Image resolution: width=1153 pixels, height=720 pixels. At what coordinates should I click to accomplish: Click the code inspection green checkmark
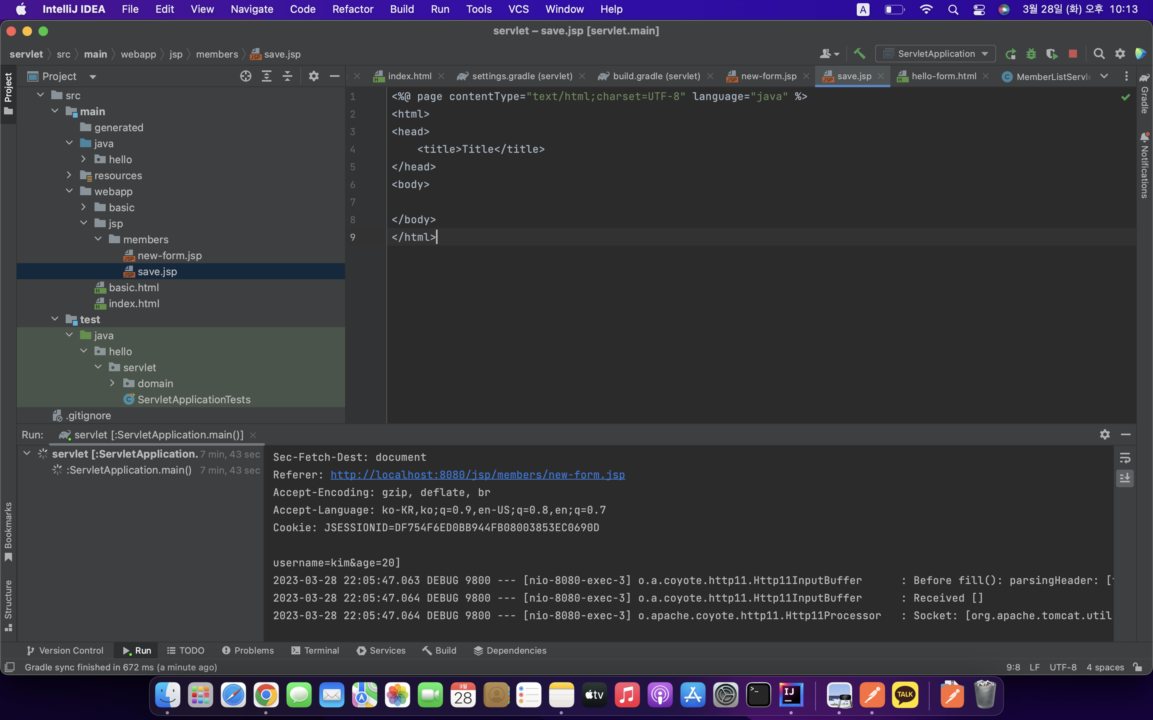tap(1125, 97)
